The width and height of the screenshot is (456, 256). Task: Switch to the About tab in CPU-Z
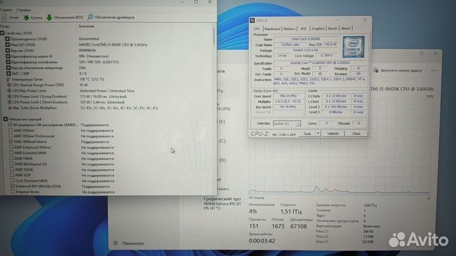pyautogui.click(x=346, y=28)
